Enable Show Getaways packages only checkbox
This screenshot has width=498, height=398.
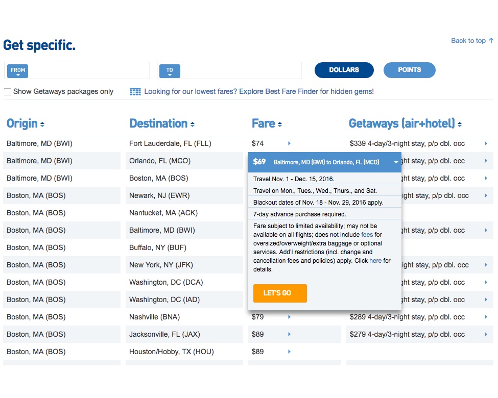(8, 92)
